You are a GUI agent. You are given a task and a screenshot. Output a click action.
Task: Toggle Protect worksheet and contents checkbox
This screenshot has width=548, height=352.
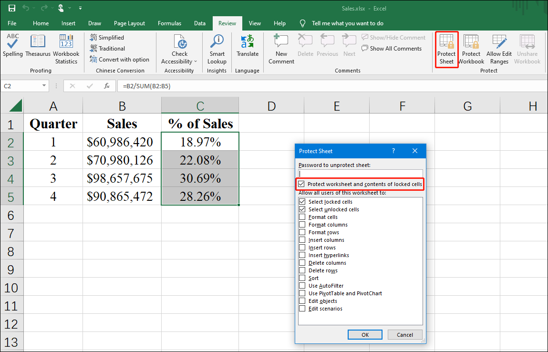point(301,184)
